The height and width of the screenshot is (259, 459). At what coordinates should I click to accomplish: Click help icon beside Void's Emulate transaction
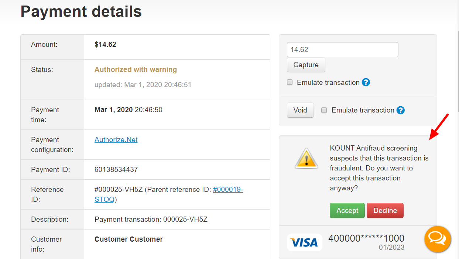[401, 110]
